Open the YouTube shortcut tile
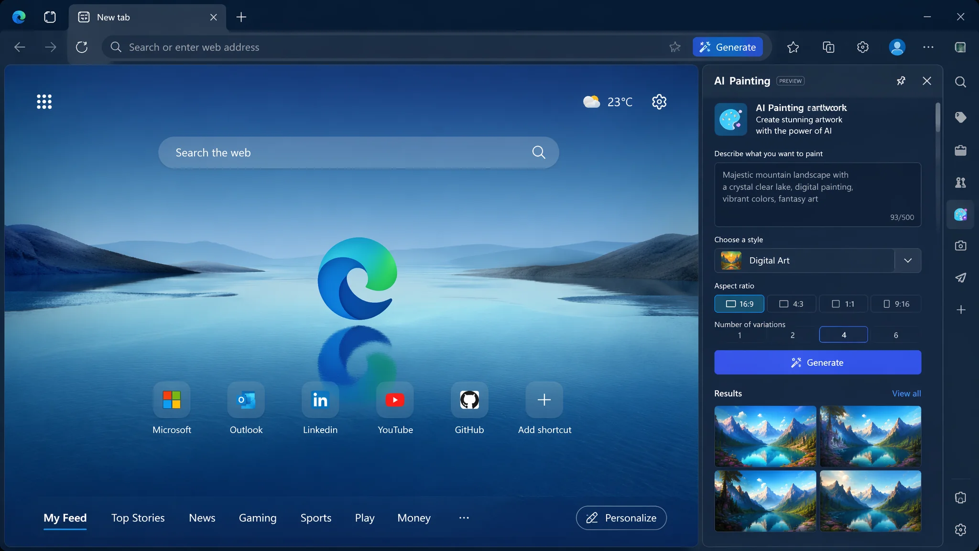 (x=395, y=400)
